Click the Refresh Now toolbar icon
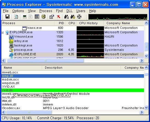Viewport: 150px width, 122px height. tap(16, 17)
